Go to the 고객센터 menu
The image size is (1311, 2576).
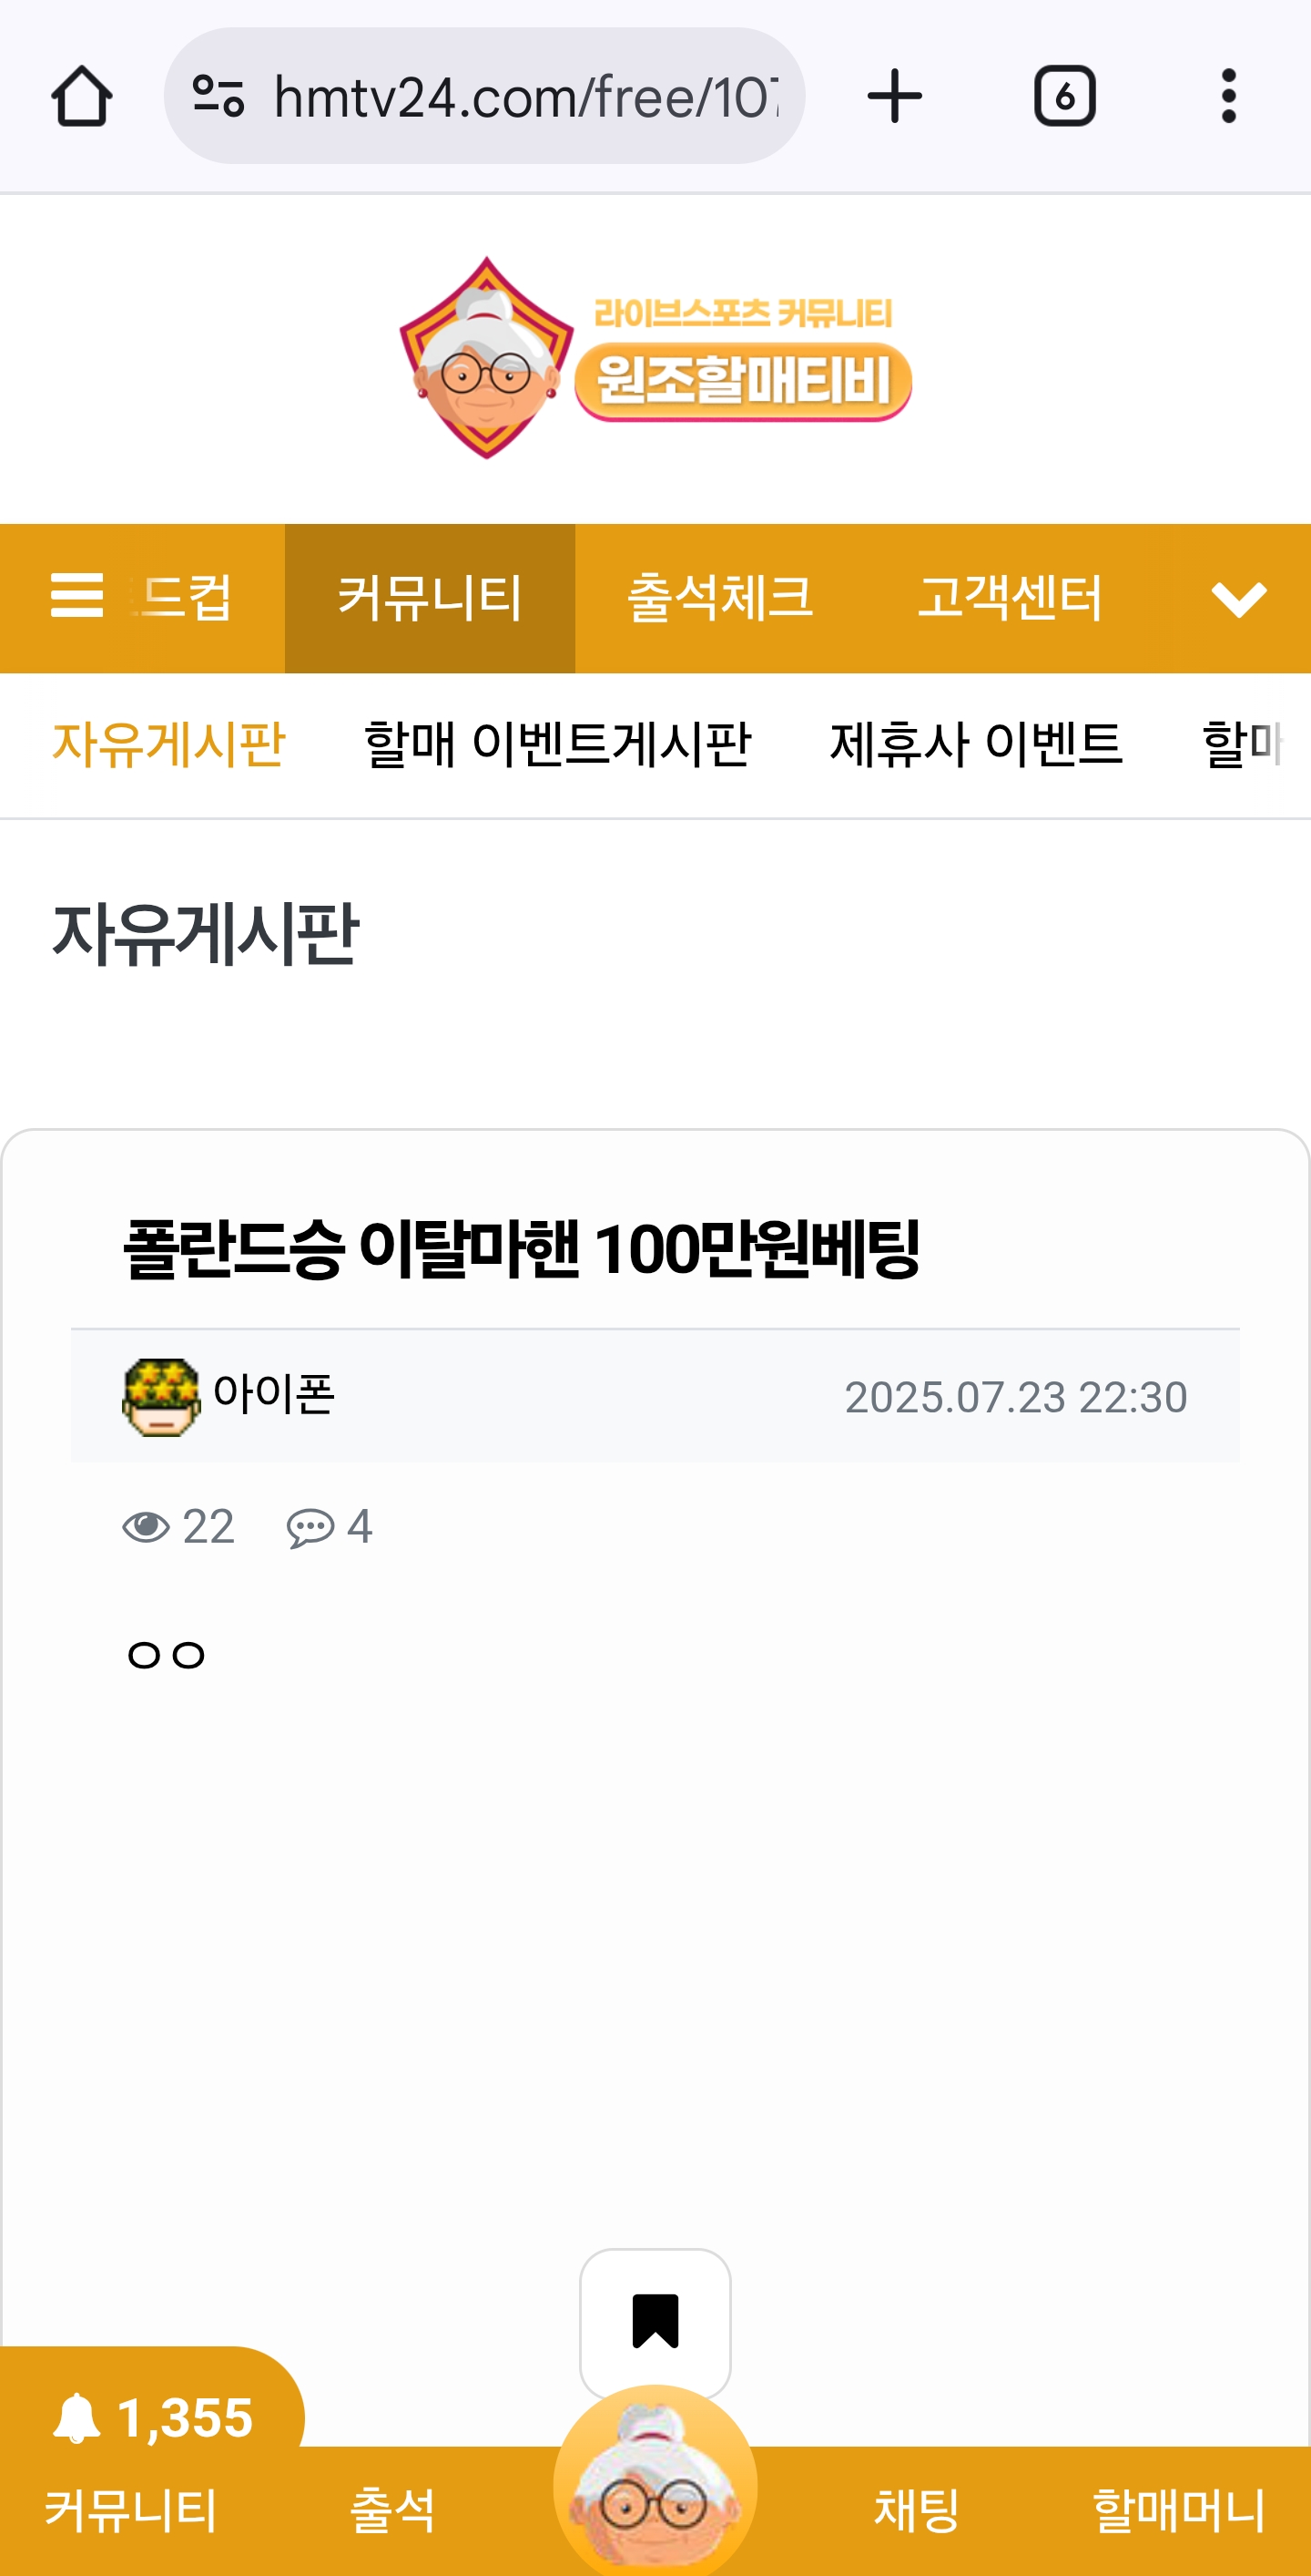tap(1010, 598)
